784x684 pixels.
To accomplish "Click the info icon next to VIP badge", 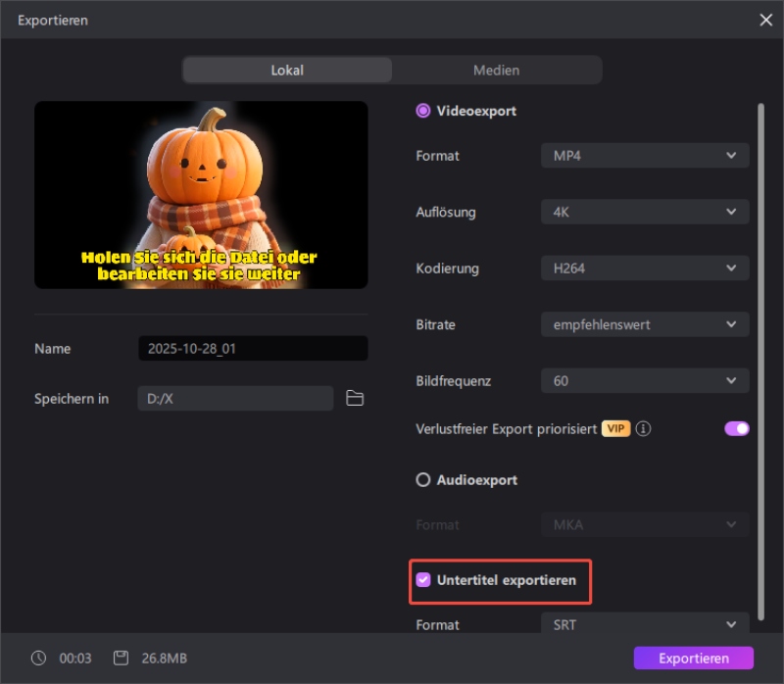I will 644,429.
